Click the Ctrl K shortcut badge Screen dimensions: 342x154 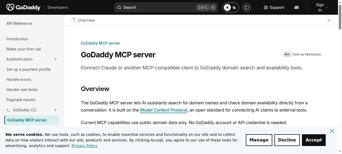click(206, 7)
